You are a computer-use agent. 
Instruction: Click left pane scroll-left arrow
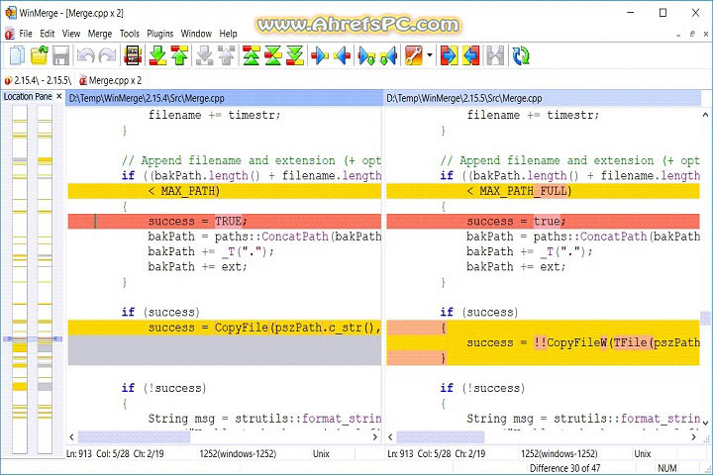[x=71, y=437]
